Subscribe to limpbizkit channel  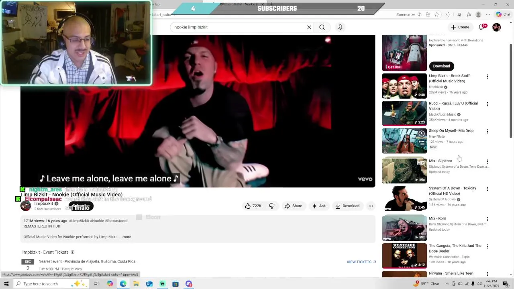point(81,206)
